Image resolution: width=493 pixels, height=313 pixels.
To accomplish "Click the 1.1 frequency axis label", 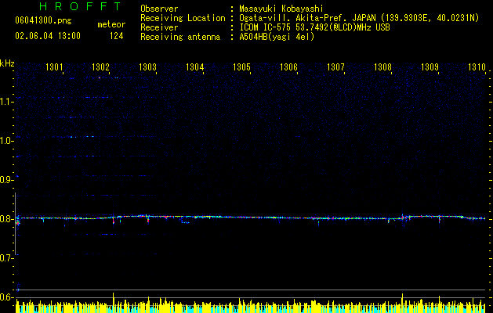I will 6,102.
